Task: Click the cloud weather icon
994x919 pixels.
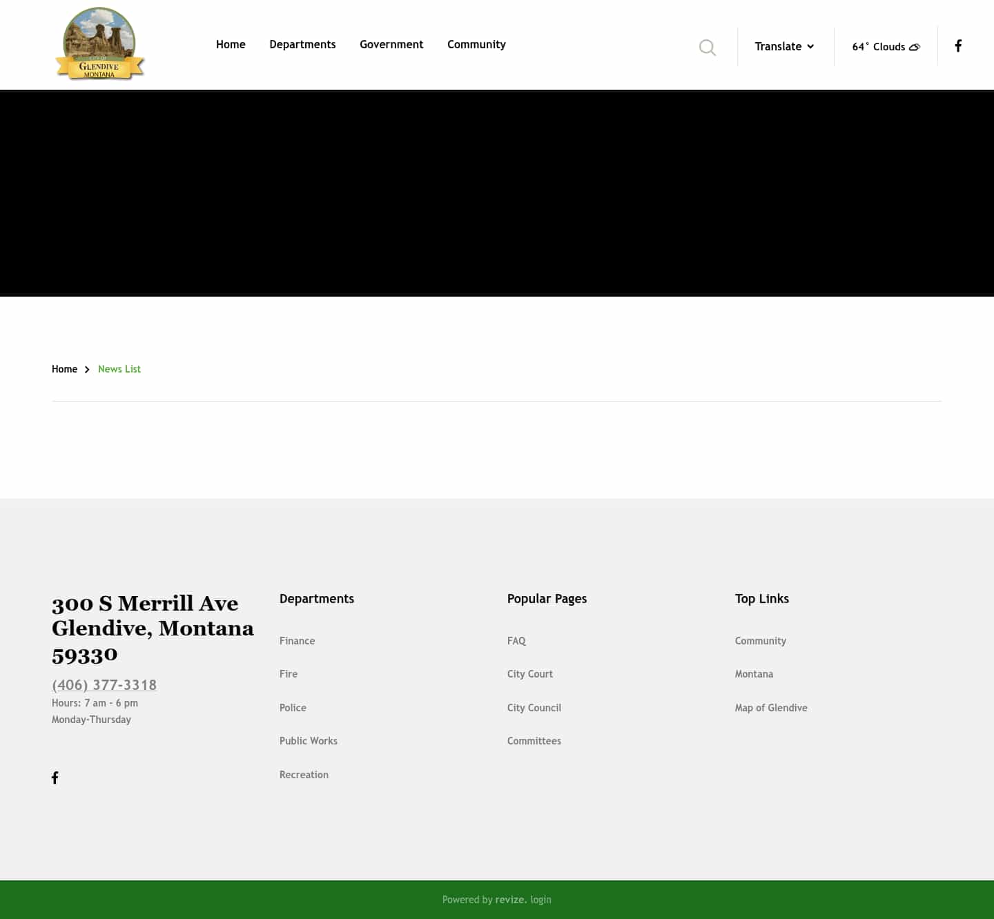Action: (x=915, y=47)
